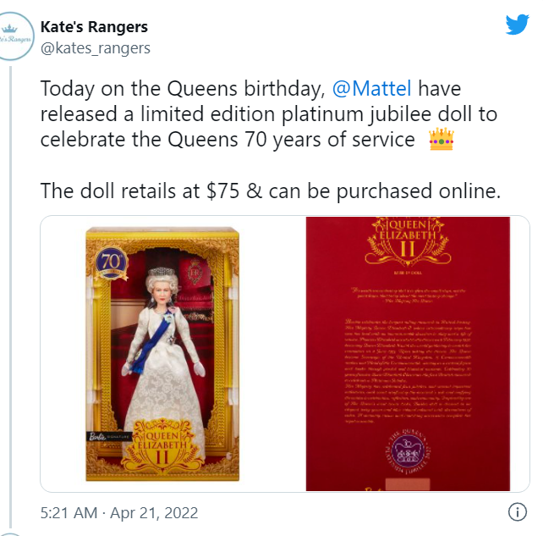Click the Twitter bird logo icon

tap(517, 25)
